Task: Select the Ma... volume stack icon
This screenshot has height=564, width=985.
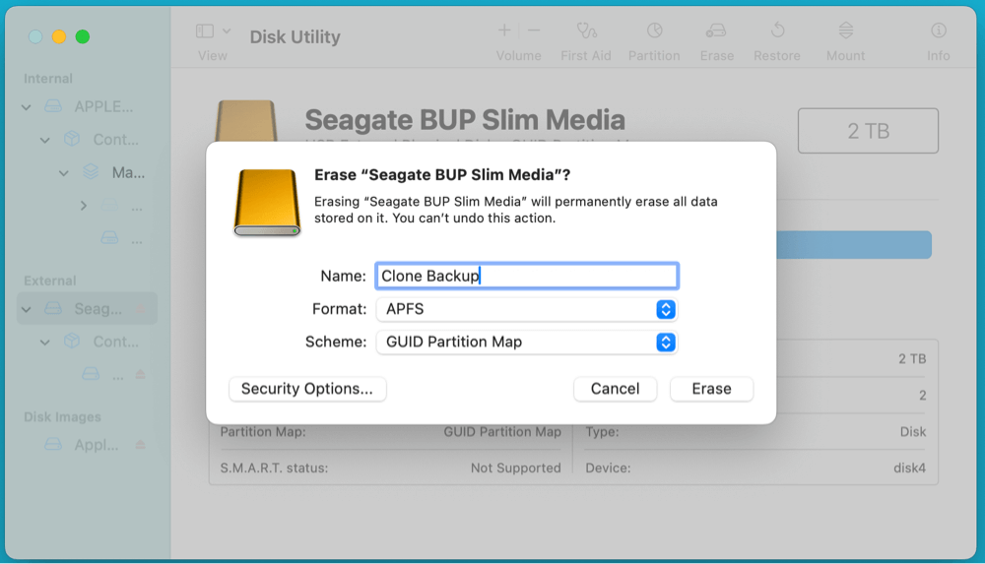Action: (91, 171)
